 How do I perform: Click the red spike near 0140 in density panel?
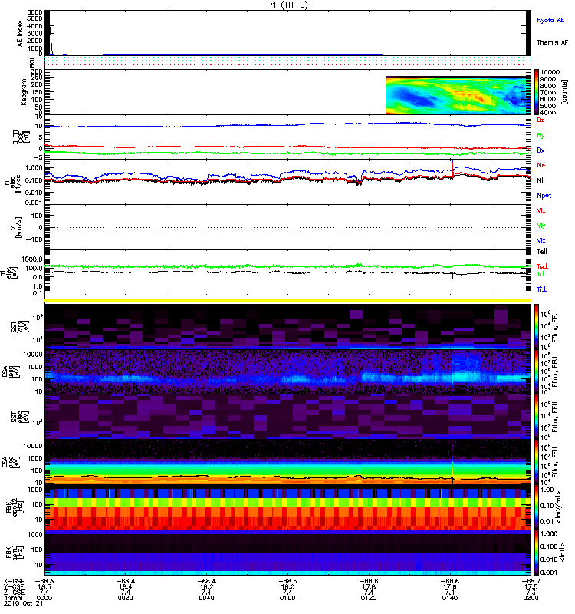pyautogui.click(x=452, y=168)
